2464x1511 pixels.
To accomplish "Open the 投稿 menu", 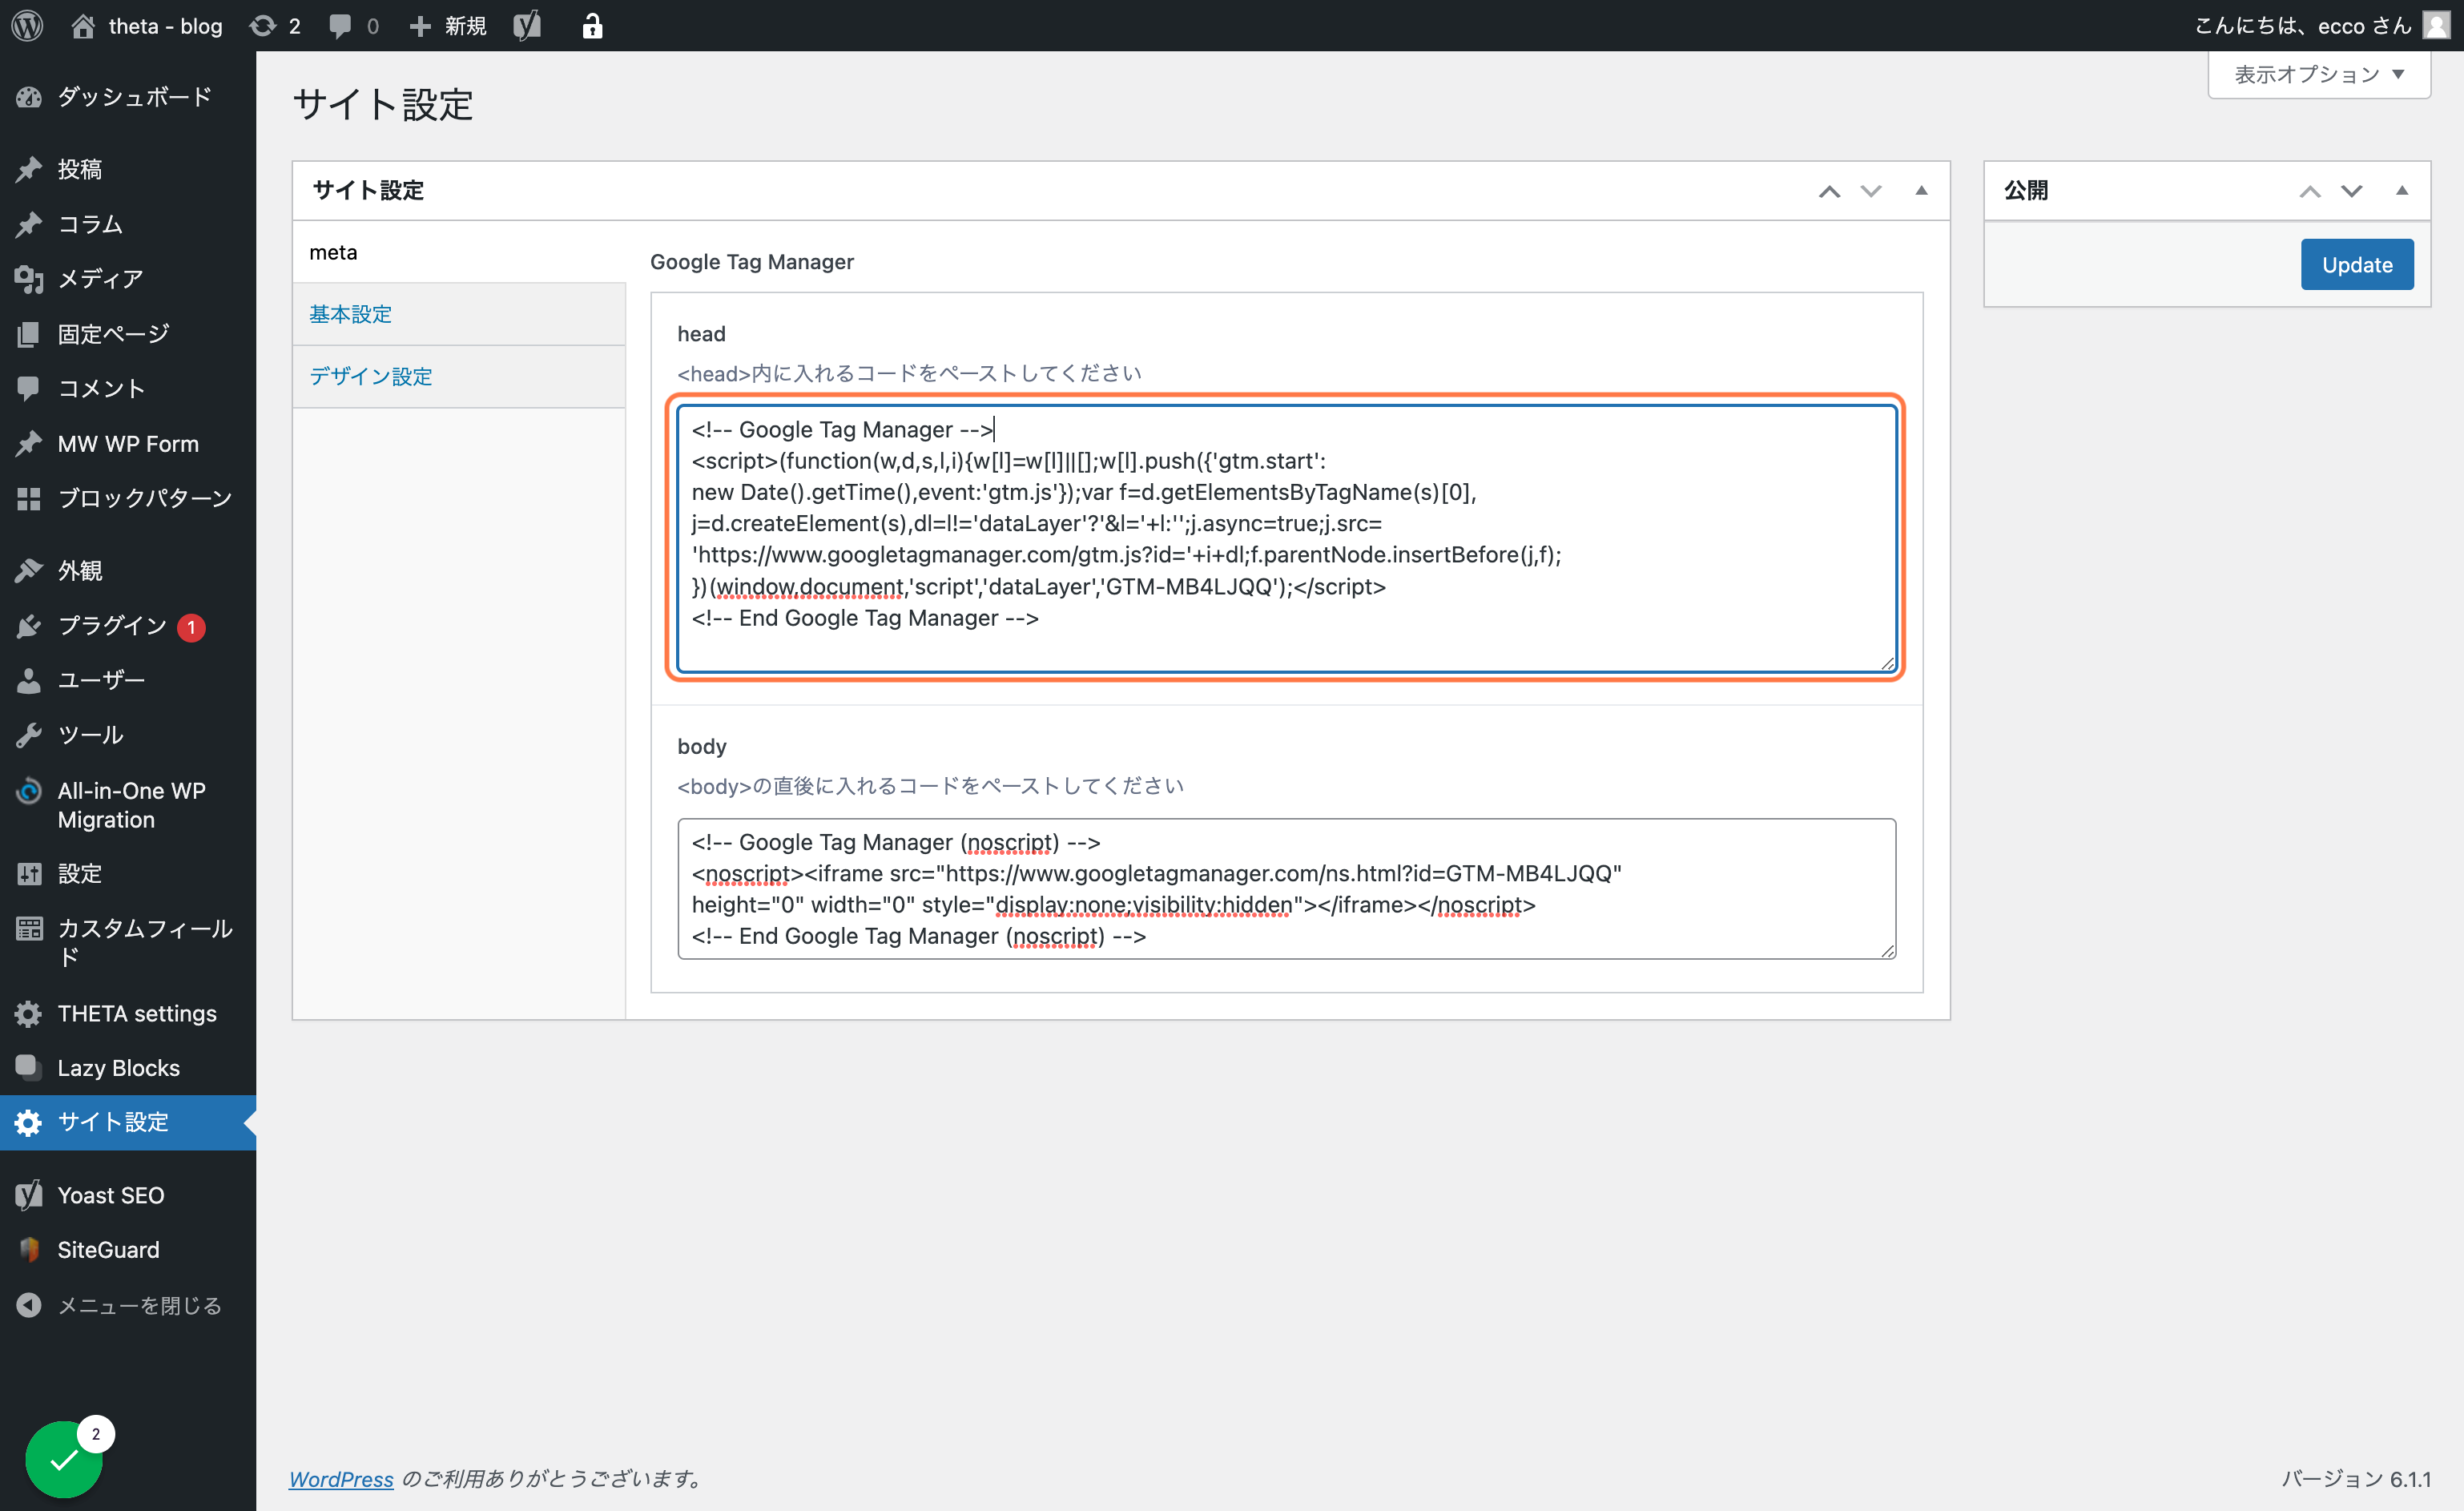I will click(128, 169).
